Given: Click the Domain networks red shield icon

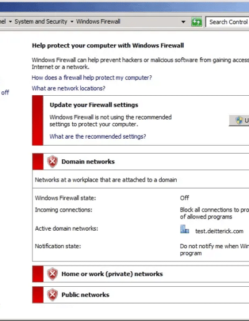Looking at the screenshot, I should (52, 161).
